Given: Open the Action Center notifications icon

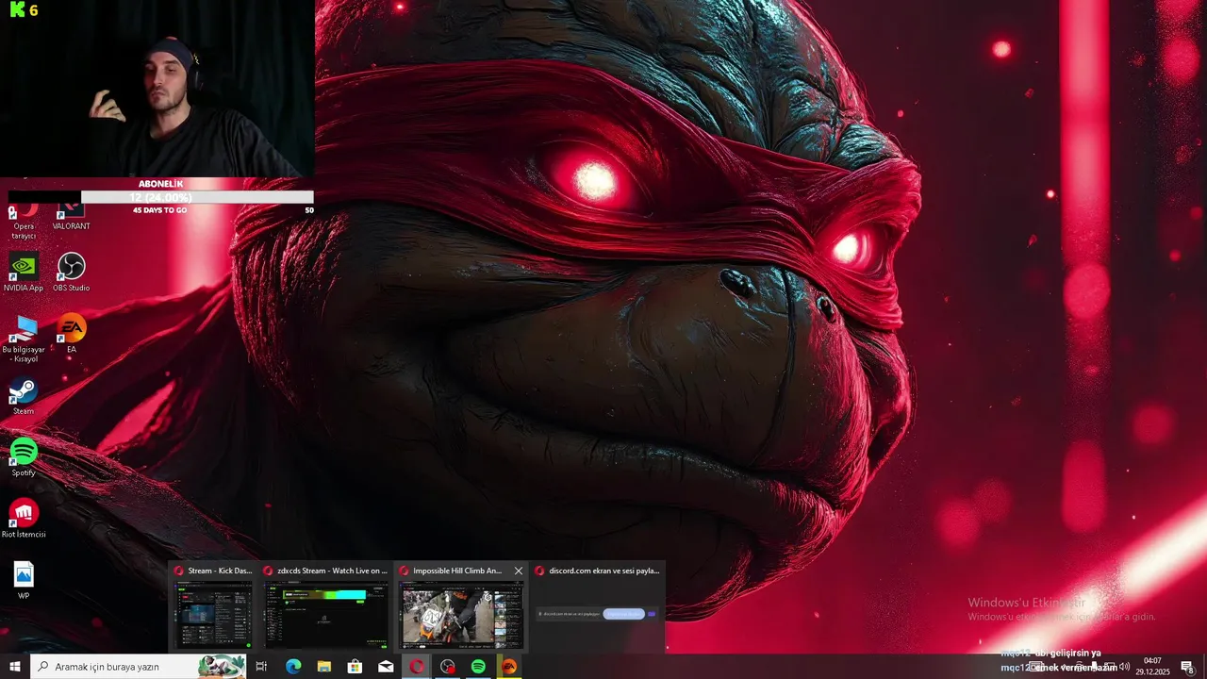Looking at the screenshot, I should (1187, 667).
